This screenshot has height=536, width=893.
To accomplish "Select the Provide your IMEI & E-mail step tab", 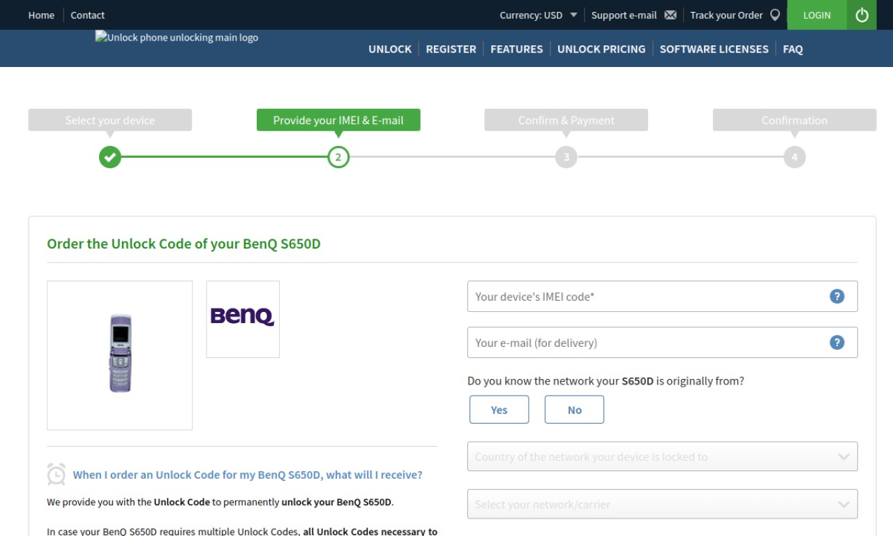I will point(338,120).
